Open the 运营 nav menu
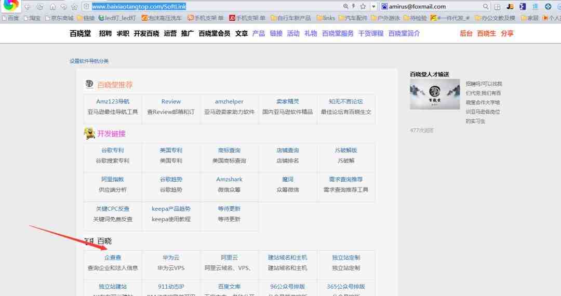This screenshot has height=296, width=561. 170,33
